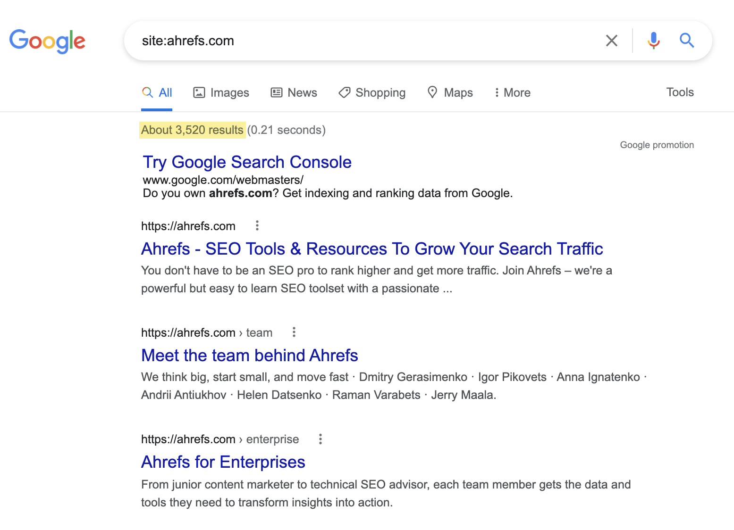Switch to the Images tab

click(x=221, y=93)
